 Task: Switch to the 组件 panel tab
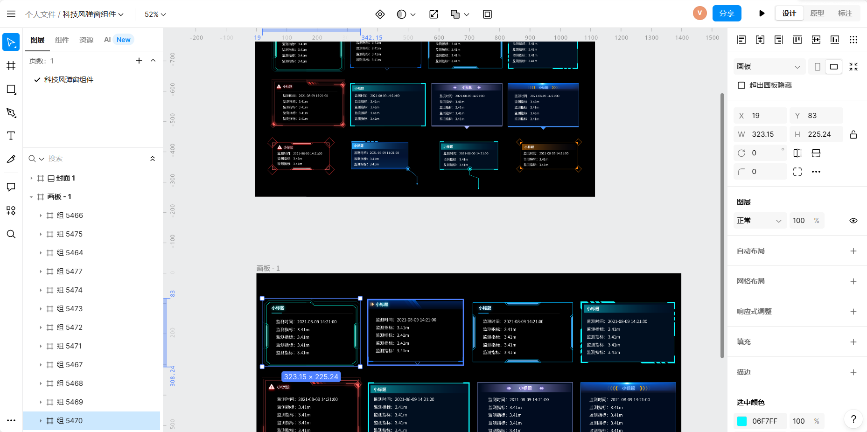pos(62,40)
